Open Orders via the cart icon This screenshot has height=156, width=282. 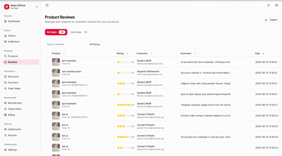(6, 36)
